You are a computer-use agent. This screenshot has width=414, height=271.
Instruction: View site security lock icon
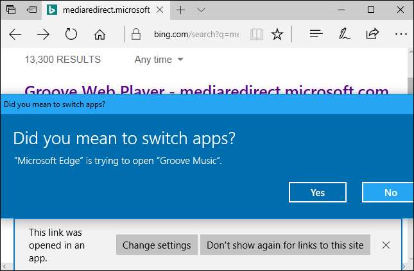[136, 34]
